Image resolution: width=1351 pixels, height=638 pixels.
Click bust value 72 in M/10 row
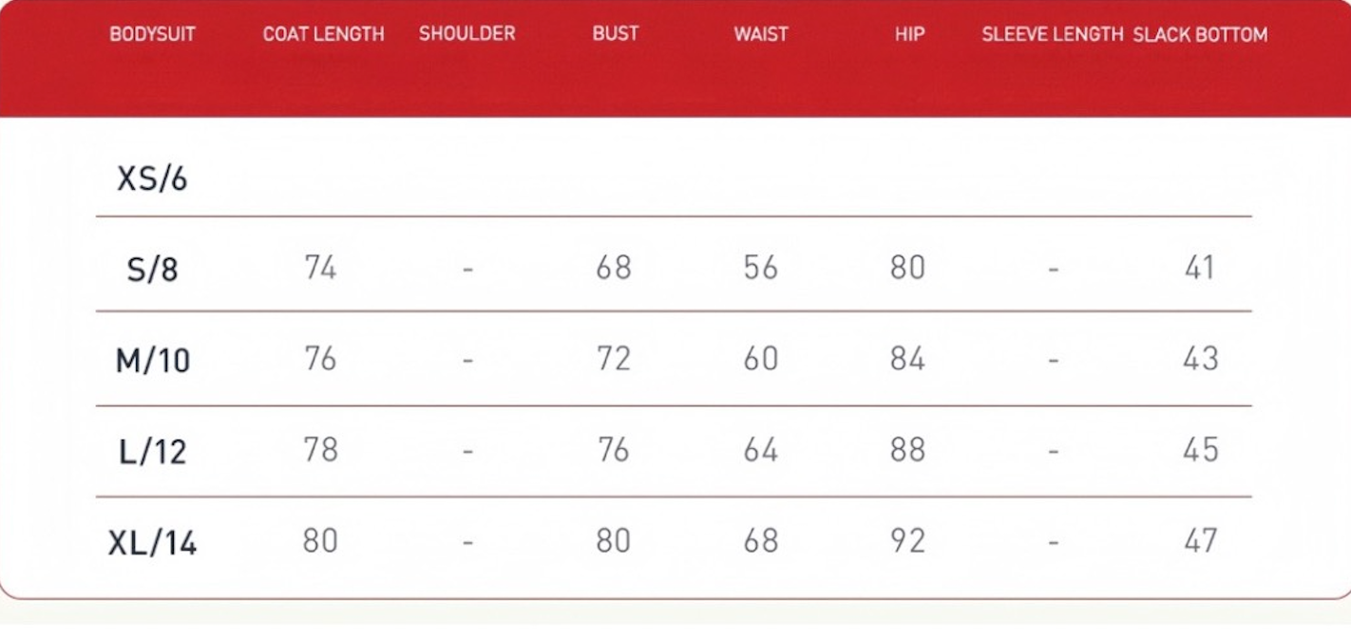click(614, 359)
